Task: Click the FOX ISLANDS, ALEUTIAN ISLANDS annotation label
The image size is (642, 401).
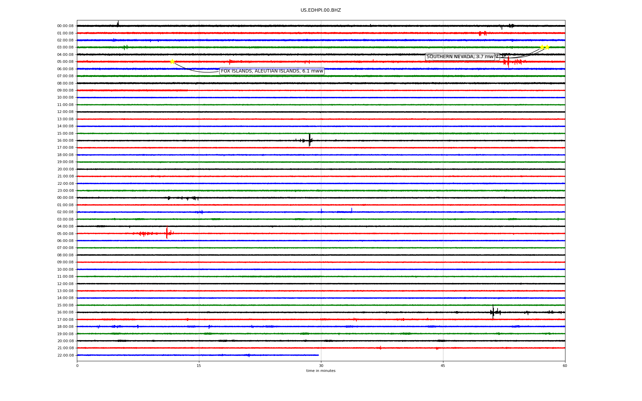Action: [272, 71]
